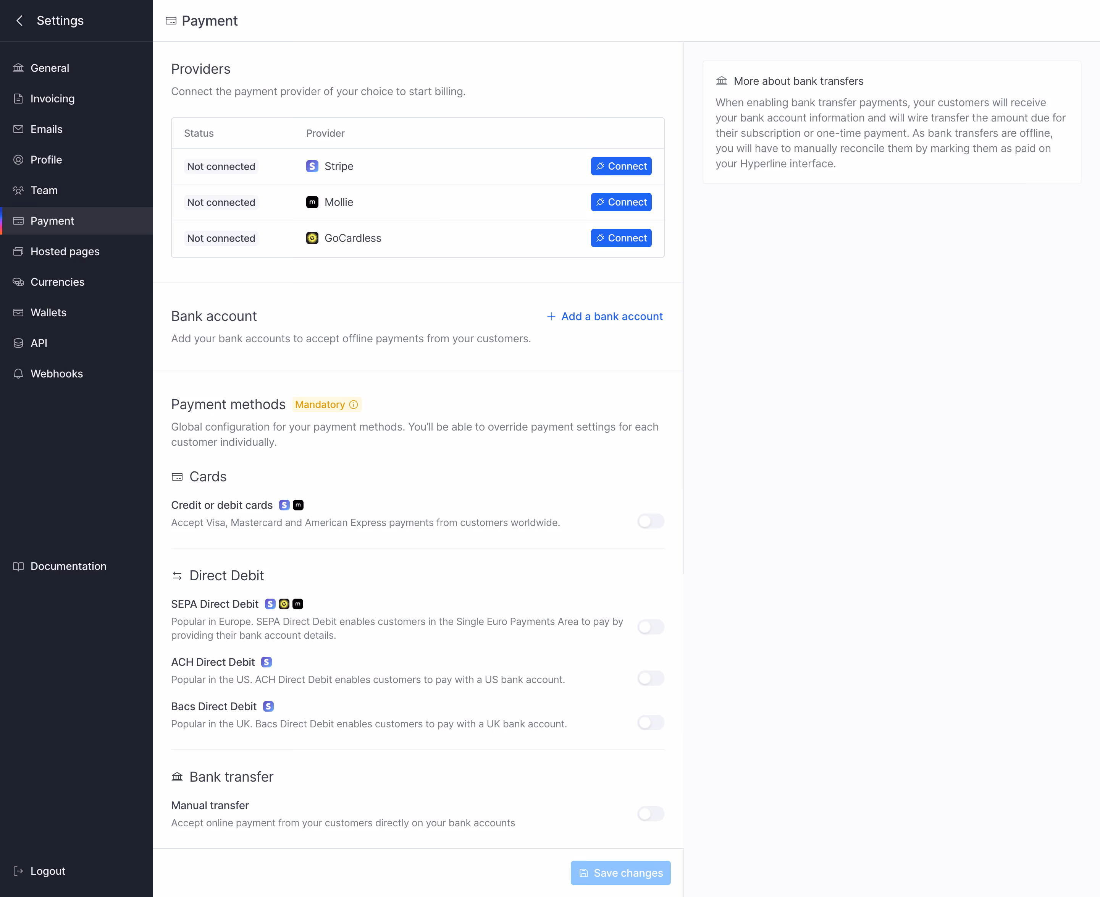Select Payment in the sidebar

click(x=76, y=221)
